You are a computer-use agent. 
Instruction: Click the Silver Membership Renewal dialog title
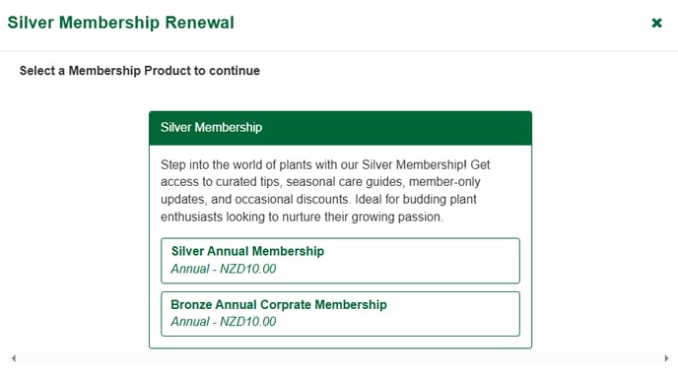(120, 23)
